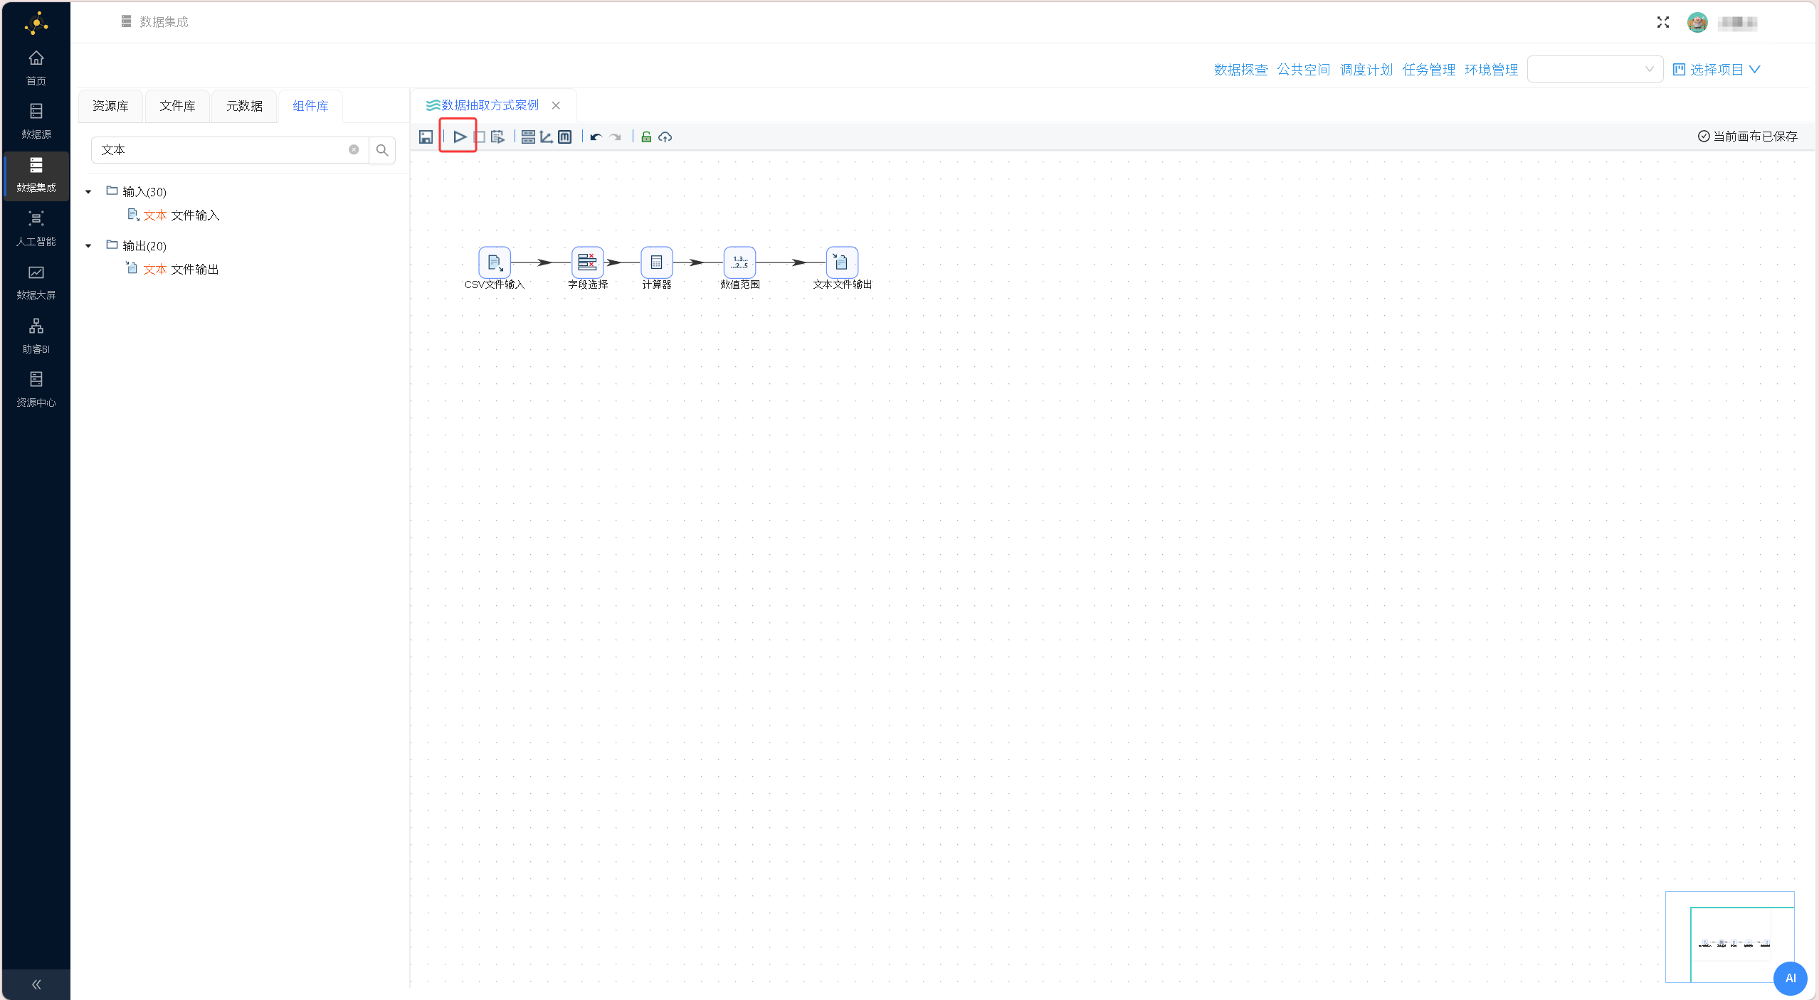Switch to the 元数据 tab

244,106
